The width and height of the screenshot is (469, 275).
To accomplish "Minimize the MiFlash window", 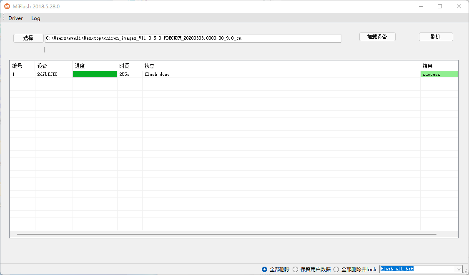I will point(421,6).
